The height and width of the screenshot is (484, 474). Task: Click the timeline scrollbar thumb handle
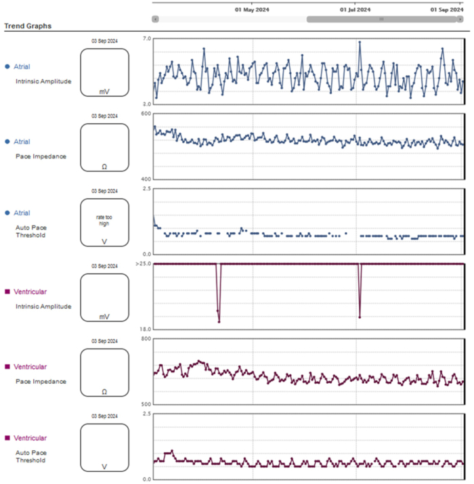382,20
